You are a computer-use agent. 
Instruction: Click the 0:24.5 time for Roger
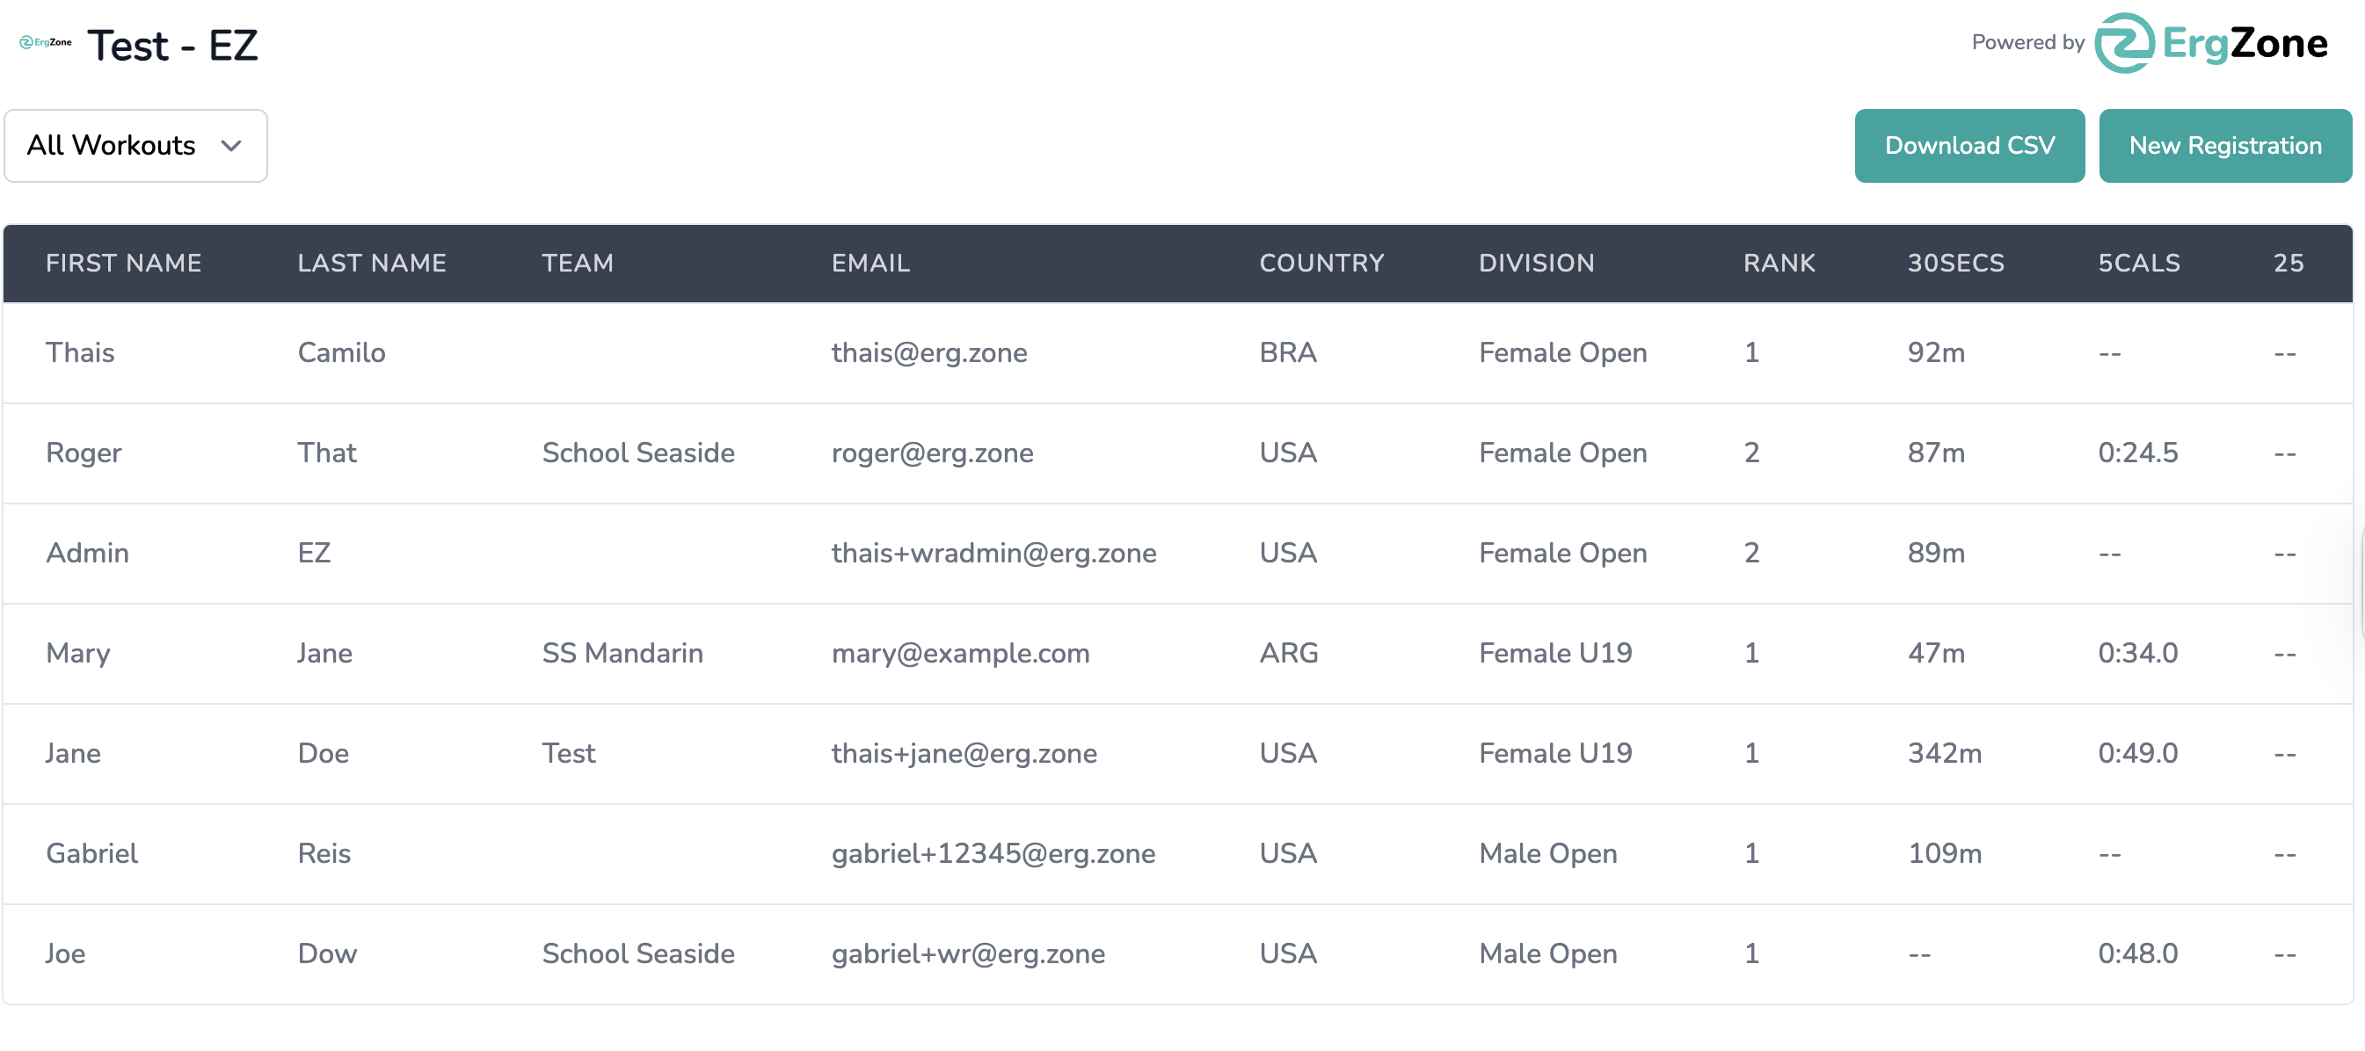(x=2137, y=453)
